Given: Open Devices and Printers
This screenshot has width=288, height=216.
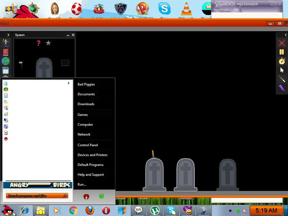Looking at the screenshot, I should point(93,155).
